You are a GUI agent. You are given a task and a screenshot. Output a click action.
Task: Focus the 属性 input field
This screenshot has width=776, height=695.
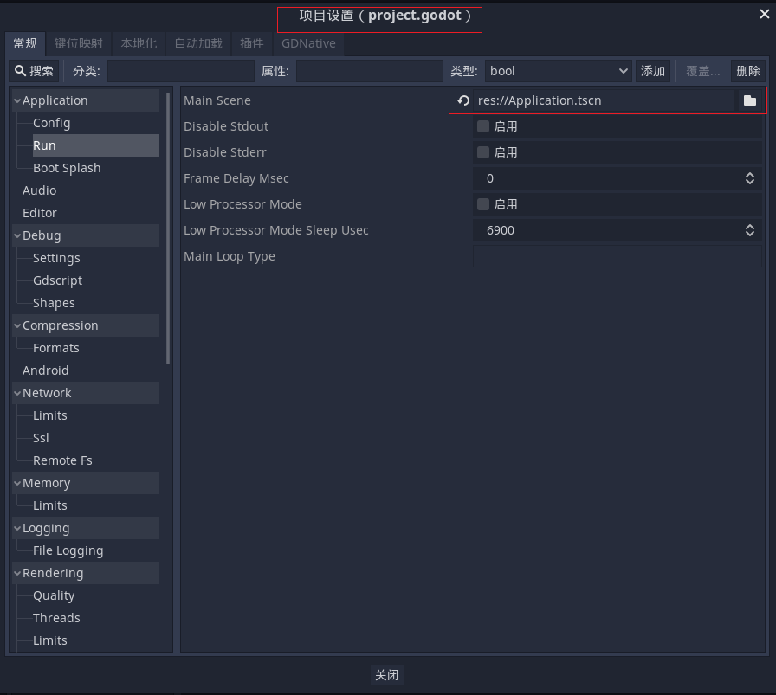(369, 71)
